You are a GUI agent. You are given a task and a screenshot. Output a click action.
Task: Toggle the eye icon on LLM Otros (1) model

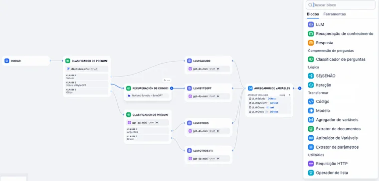point(218,159)
